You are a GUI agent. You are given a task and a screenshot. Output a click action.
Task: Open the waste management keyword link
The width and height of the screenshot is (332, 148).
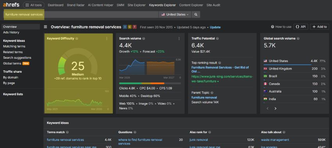point(275,140)
